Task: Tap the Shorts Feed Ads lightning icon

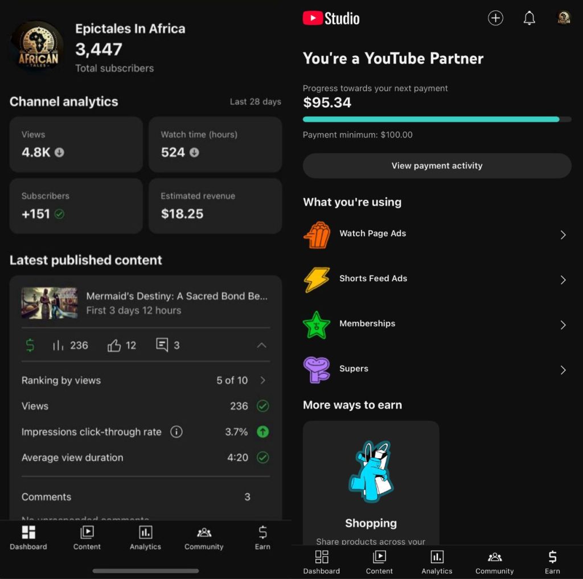Action: tap(317, 280)
